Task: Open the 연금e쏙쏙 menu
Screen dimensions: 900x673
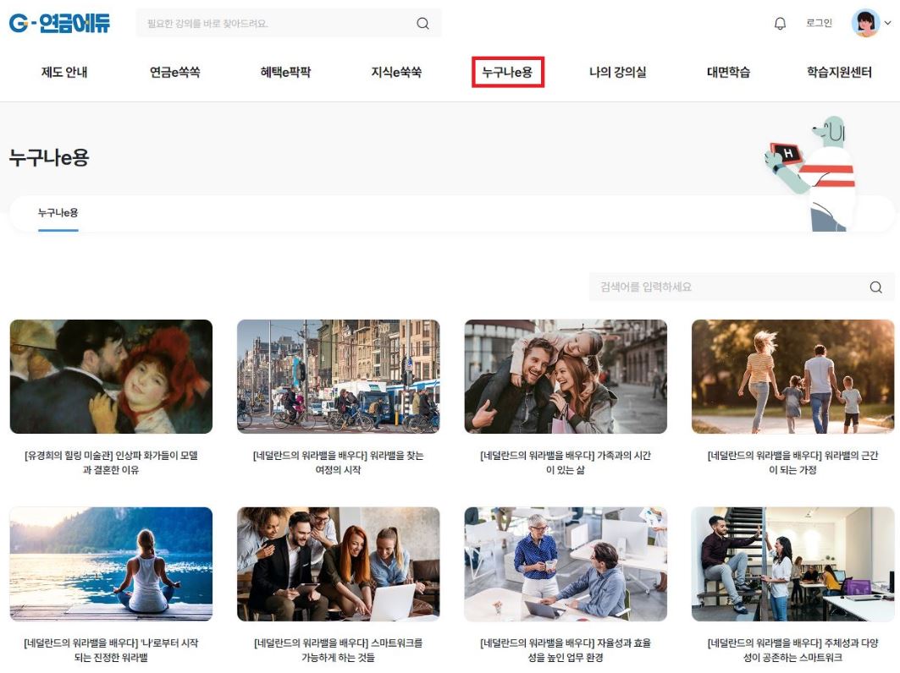Action: [x=174, y=73]
